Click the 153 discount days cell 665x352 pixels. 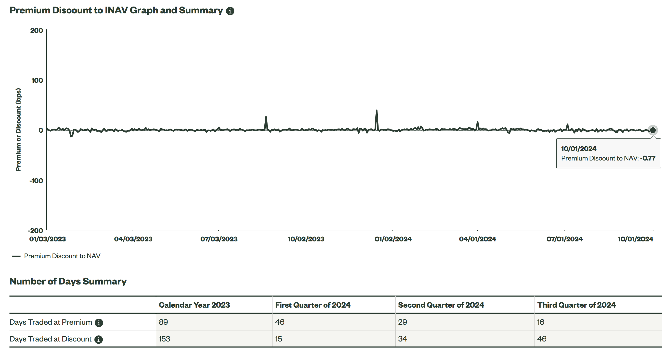164,339
